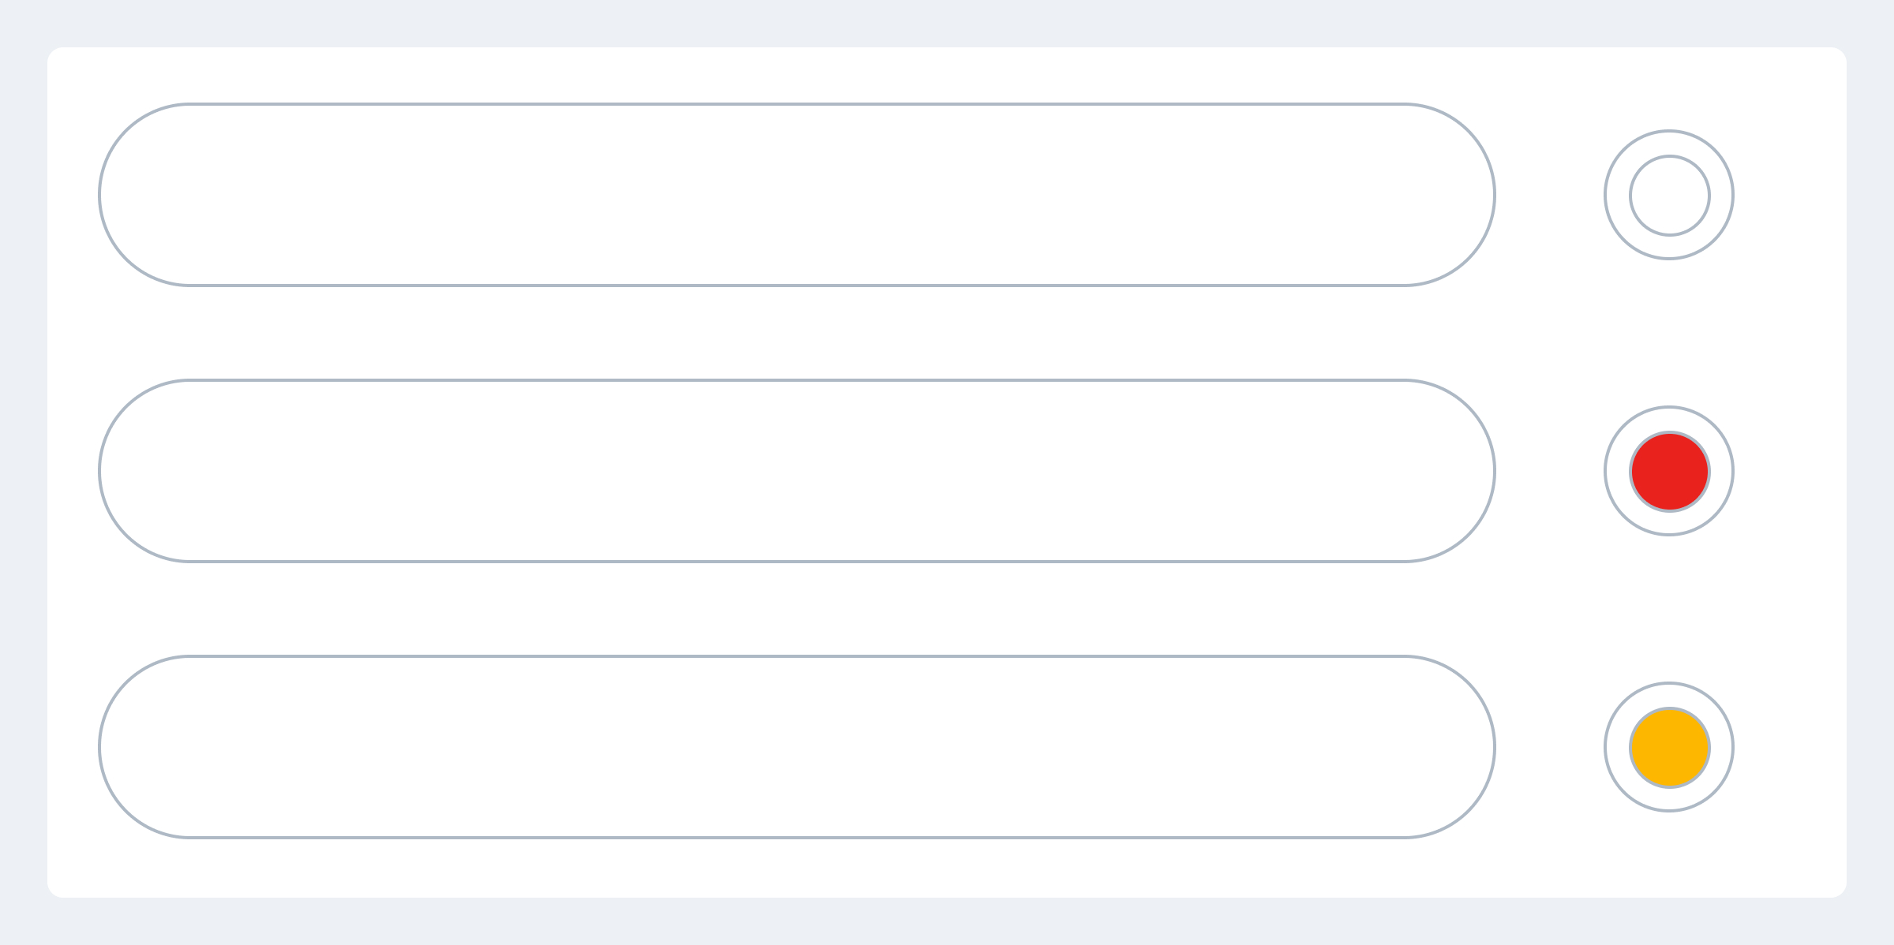The image size is (1894, 945).
Task: Focus the third pill-shaped field
Action: [797, 747]
